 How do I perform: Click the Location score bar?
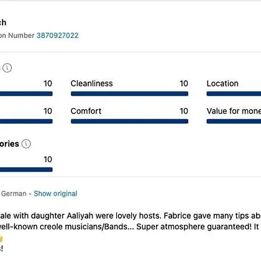[x=234, y=94]
